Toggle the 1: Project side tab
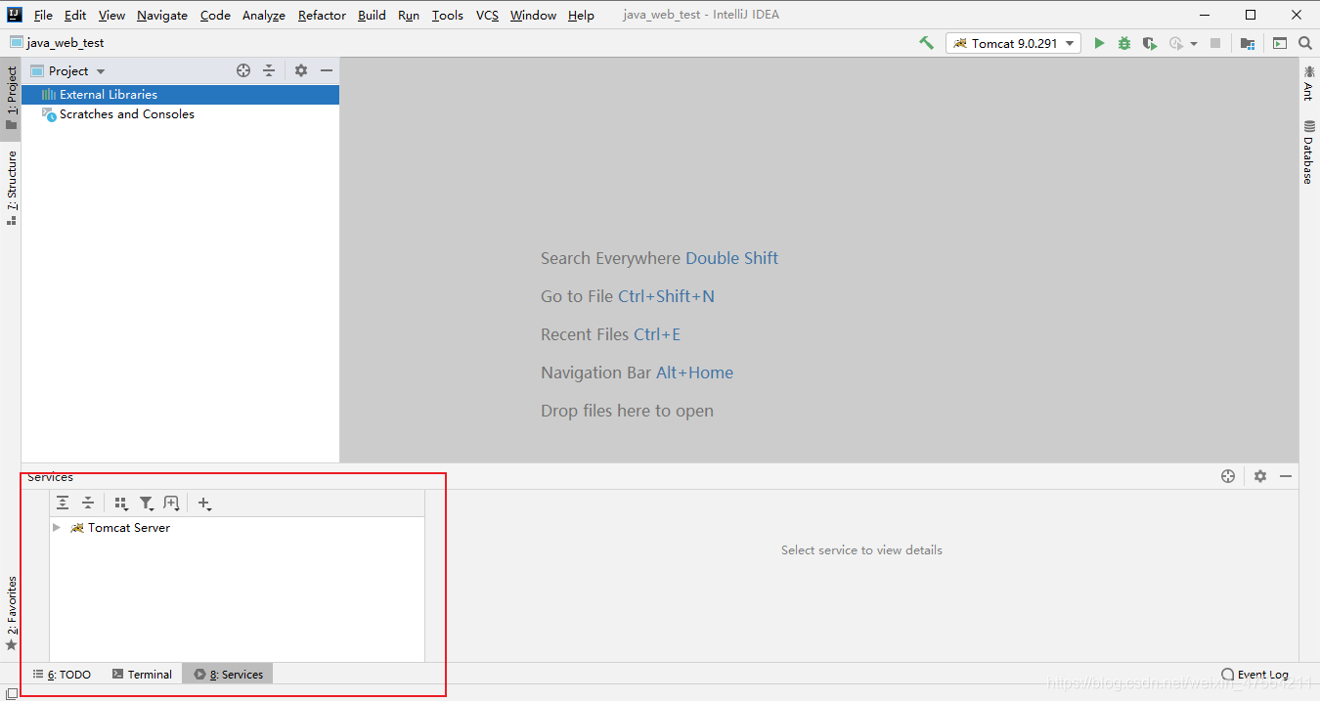The width and height of the screenshot is (1320, 701). 11,98
